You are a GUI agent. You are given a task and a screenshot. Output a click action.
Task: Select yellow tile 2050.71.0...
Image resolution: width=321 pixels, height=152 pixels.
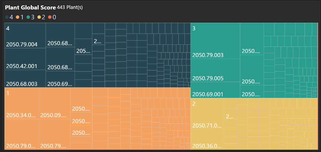(207, 114)
